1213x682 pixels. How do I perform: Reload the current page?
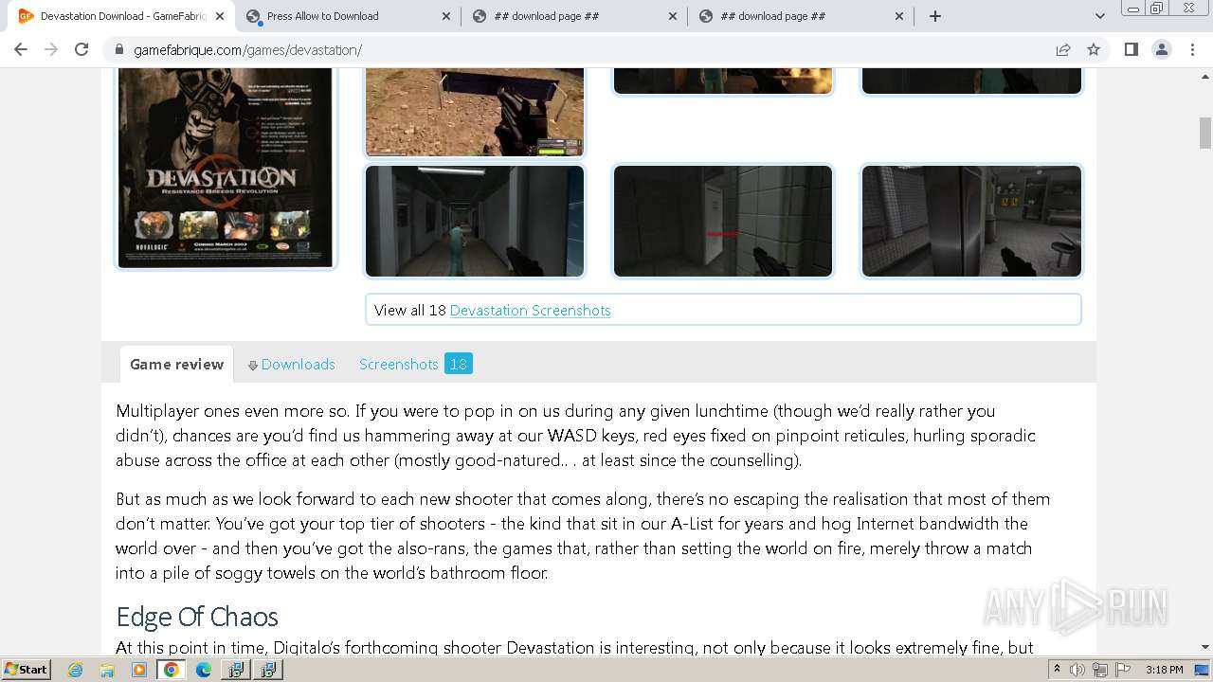point(81,49)
